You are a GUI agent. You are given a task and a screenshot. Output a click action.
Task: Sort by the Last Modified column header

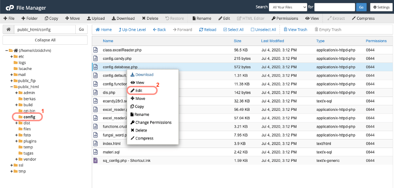pos(272,41)
